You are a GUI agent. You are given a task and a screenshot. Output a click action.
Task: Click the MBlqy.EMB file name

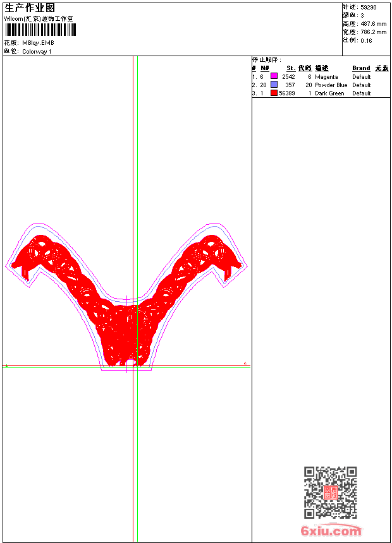coord(38,43)
